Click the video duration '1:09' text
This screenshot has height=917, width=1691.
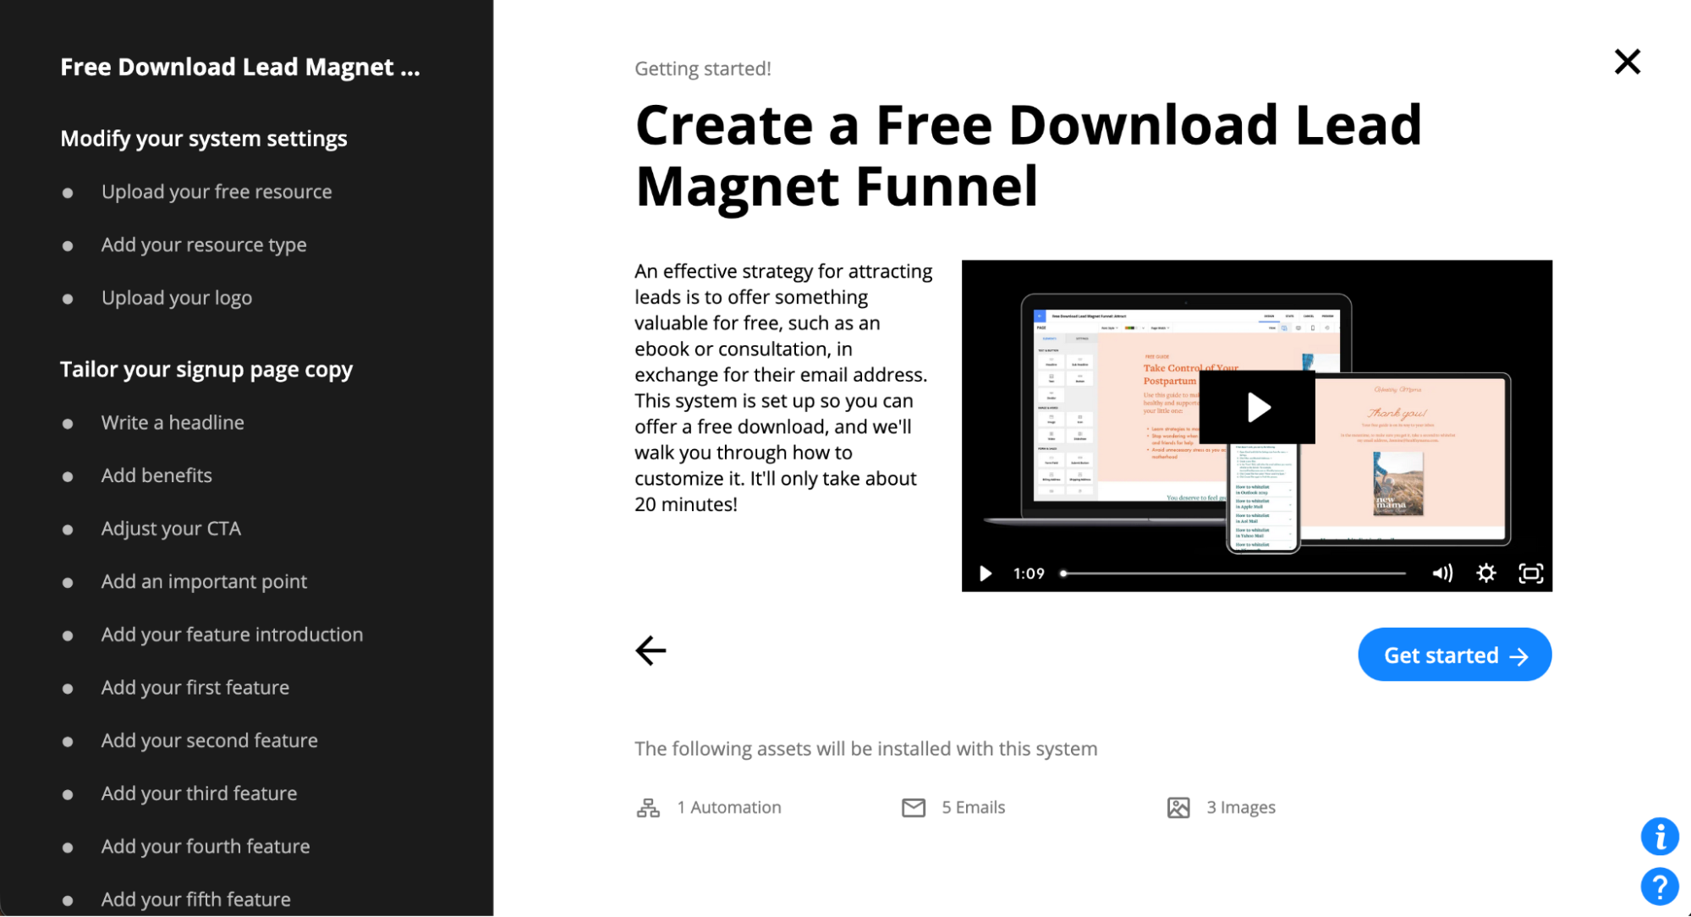click(1029, 574)
